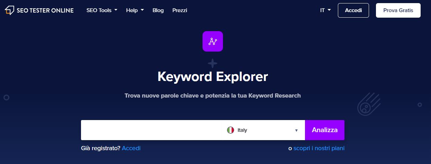
Task: Start with the Prova Gratis button
Action: pyautogui.click(x=398, y=10)
